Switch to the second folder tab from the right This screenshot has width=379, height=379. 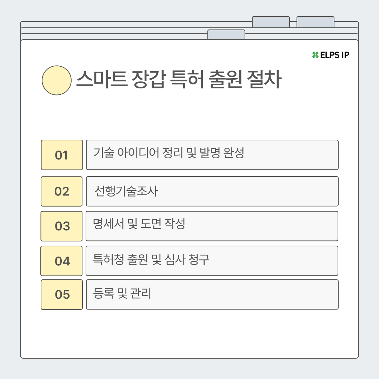(271, 22)
